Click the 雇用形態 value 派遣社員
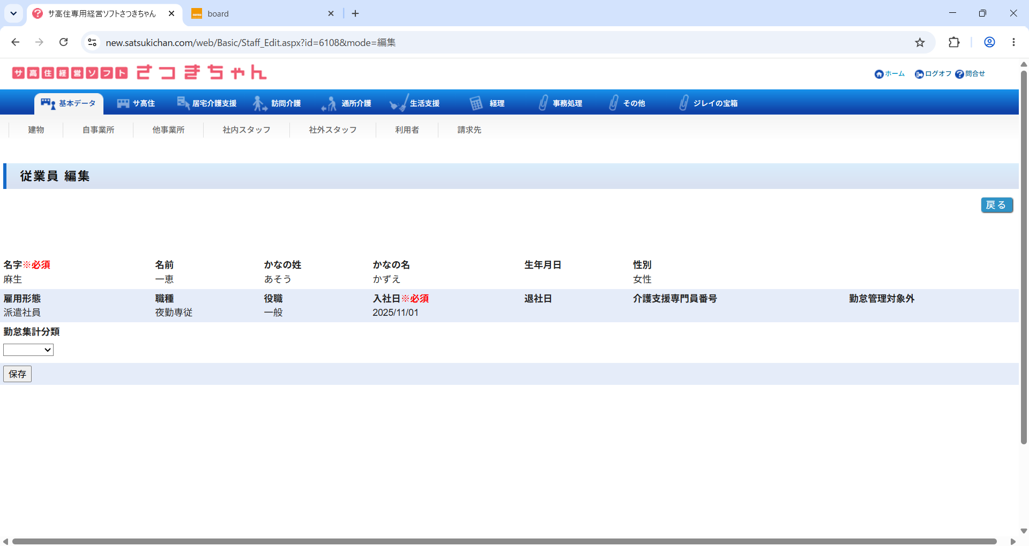Viewport: 1029px width, 546px height. click(22, 313)
